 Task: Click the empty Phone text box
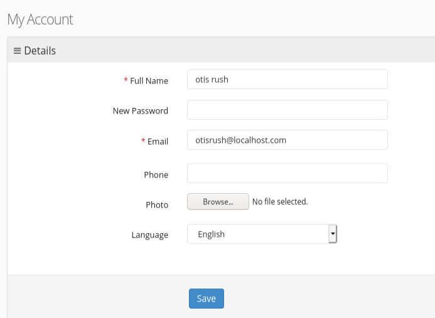tap(287, 174)
